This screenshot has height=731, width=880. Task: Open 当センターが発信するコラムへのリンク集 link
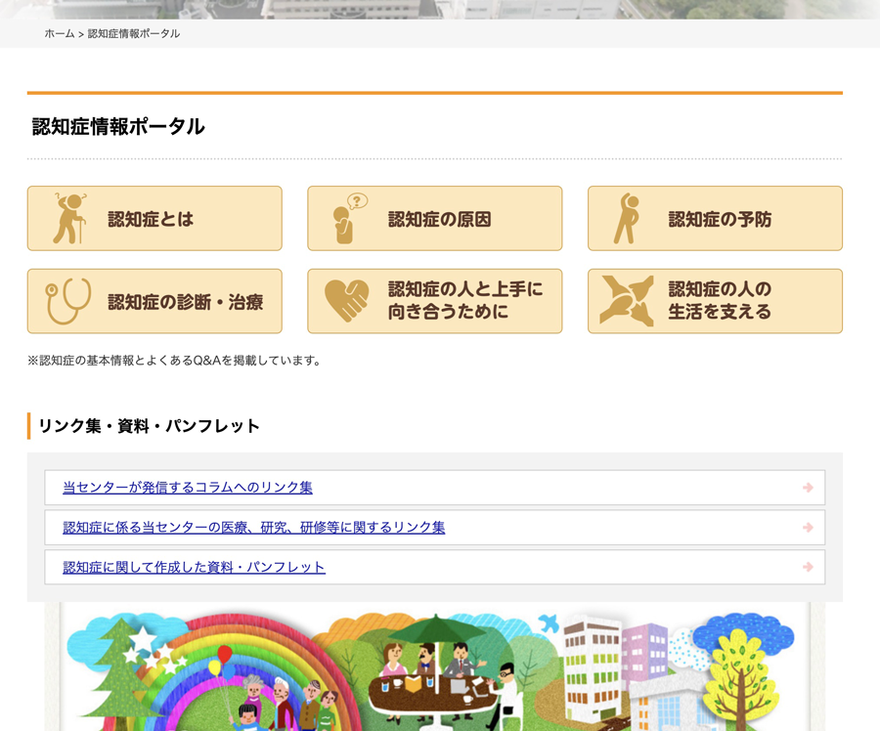coord(188,487)
